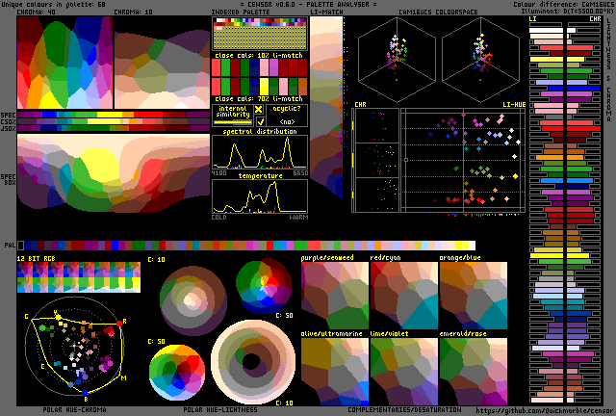616x416 pixels.
Task: Select the left CAM16UCS cube projection
Action: [x=397, y=59]
